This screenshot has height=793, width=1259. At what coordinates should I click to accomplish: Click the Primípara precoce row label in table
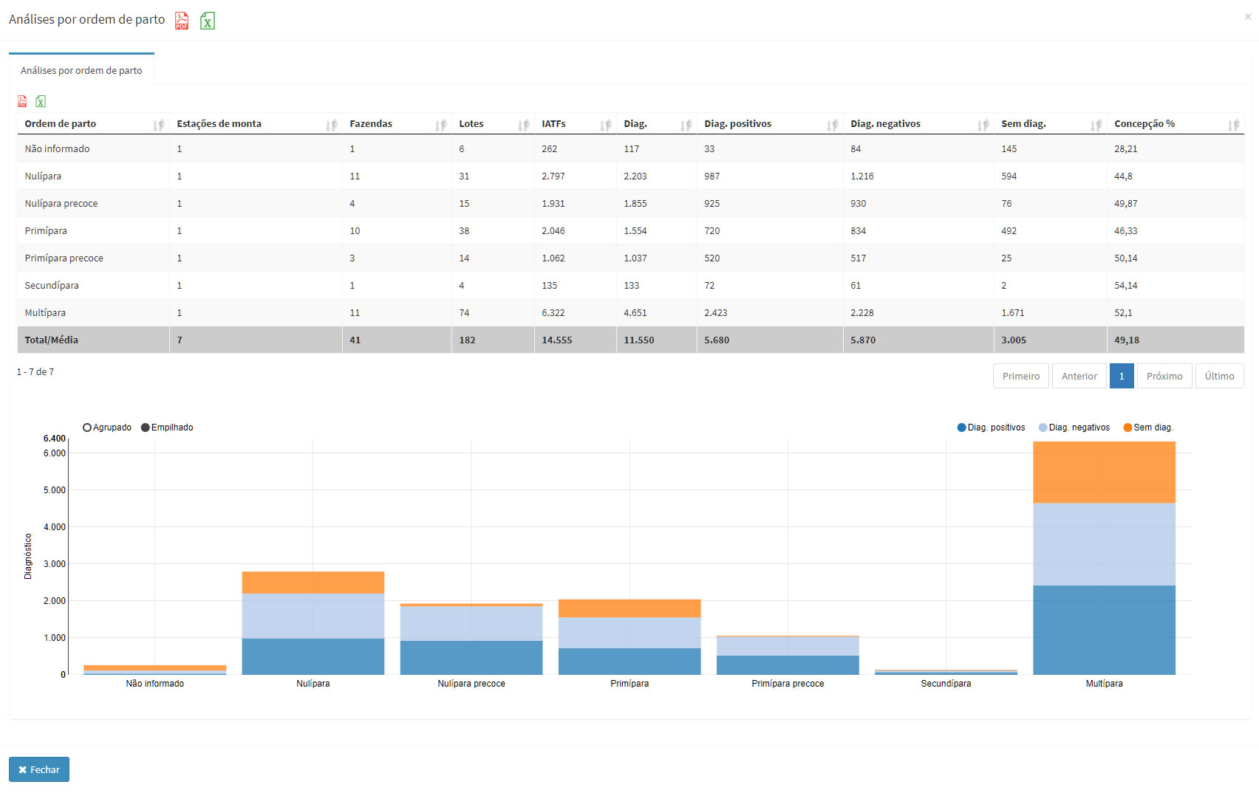tap(64, 258)
